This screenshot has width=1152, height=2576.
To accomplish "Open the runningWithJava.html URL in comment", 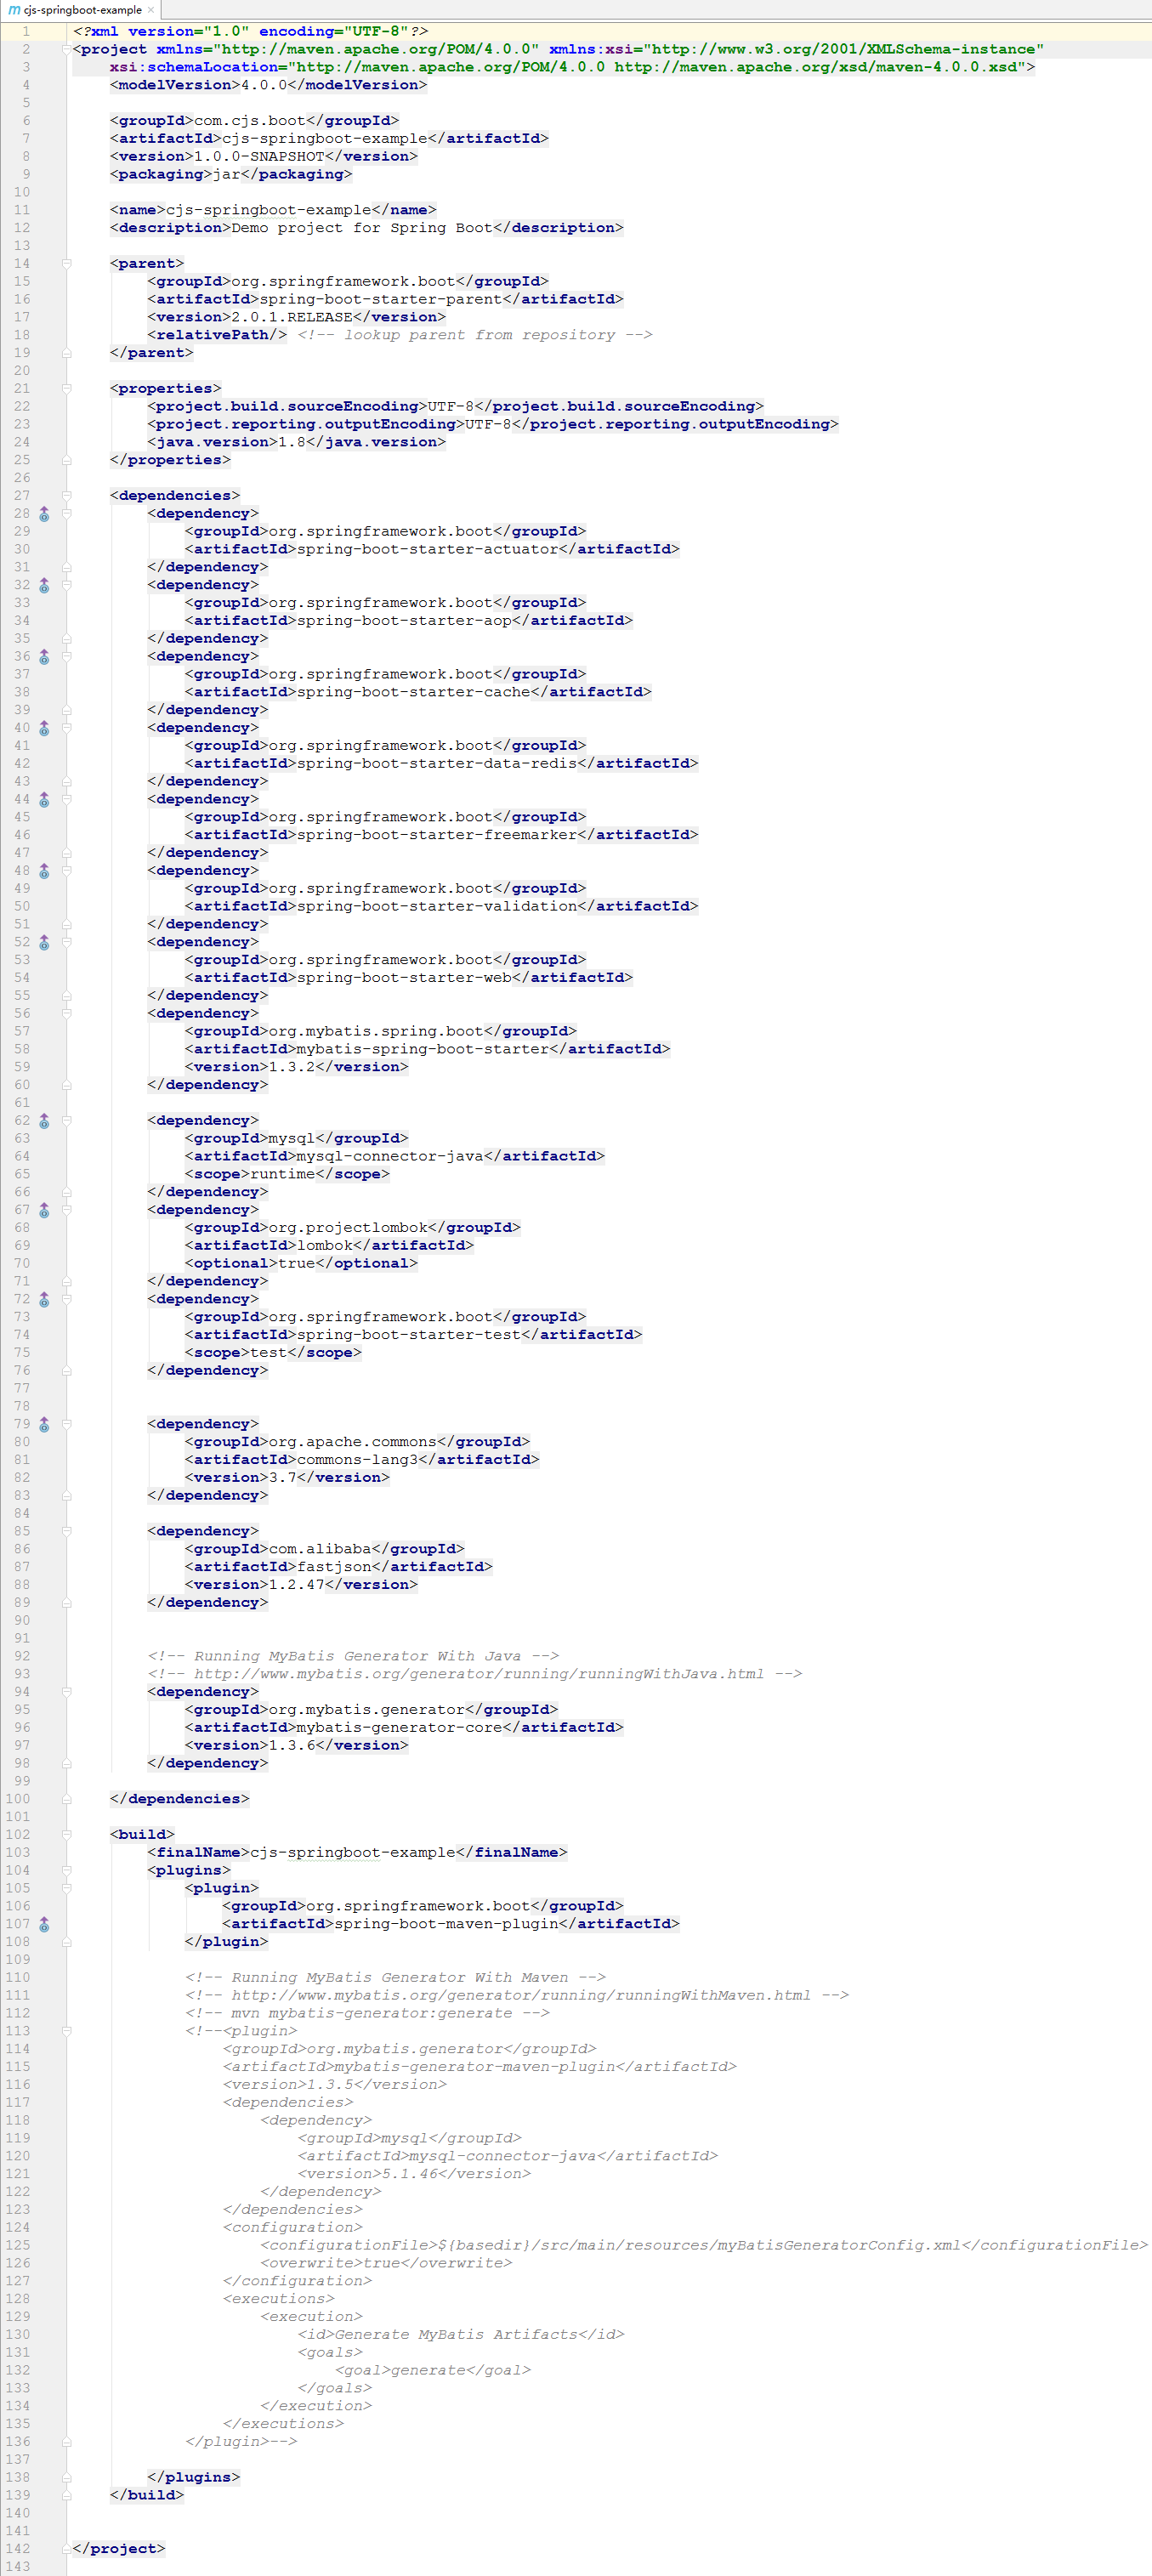I will pos(478,1674).
